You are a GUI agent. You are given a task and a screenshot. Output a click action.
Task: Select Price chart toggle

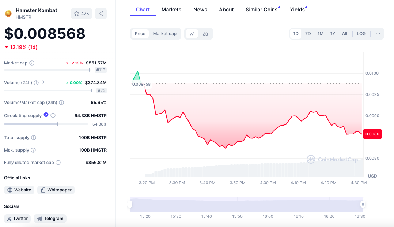[x=140, y=34]
